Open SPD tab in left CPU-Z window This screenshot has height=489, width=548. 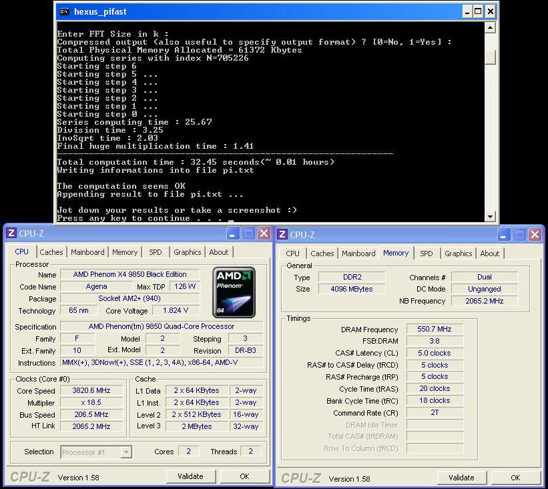coord(156,252)
